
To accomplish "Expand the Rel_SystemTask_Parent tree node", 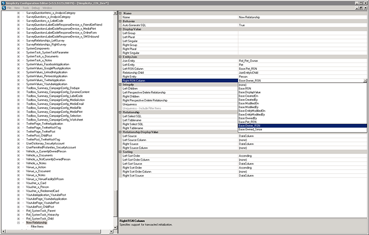I will tap(18, 211).
